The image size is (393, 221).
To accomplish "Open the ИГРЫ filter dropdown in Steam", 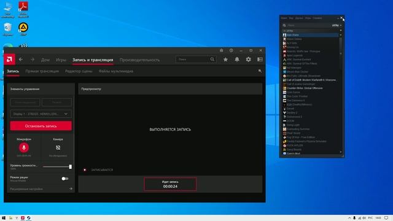I will [337, 25].
